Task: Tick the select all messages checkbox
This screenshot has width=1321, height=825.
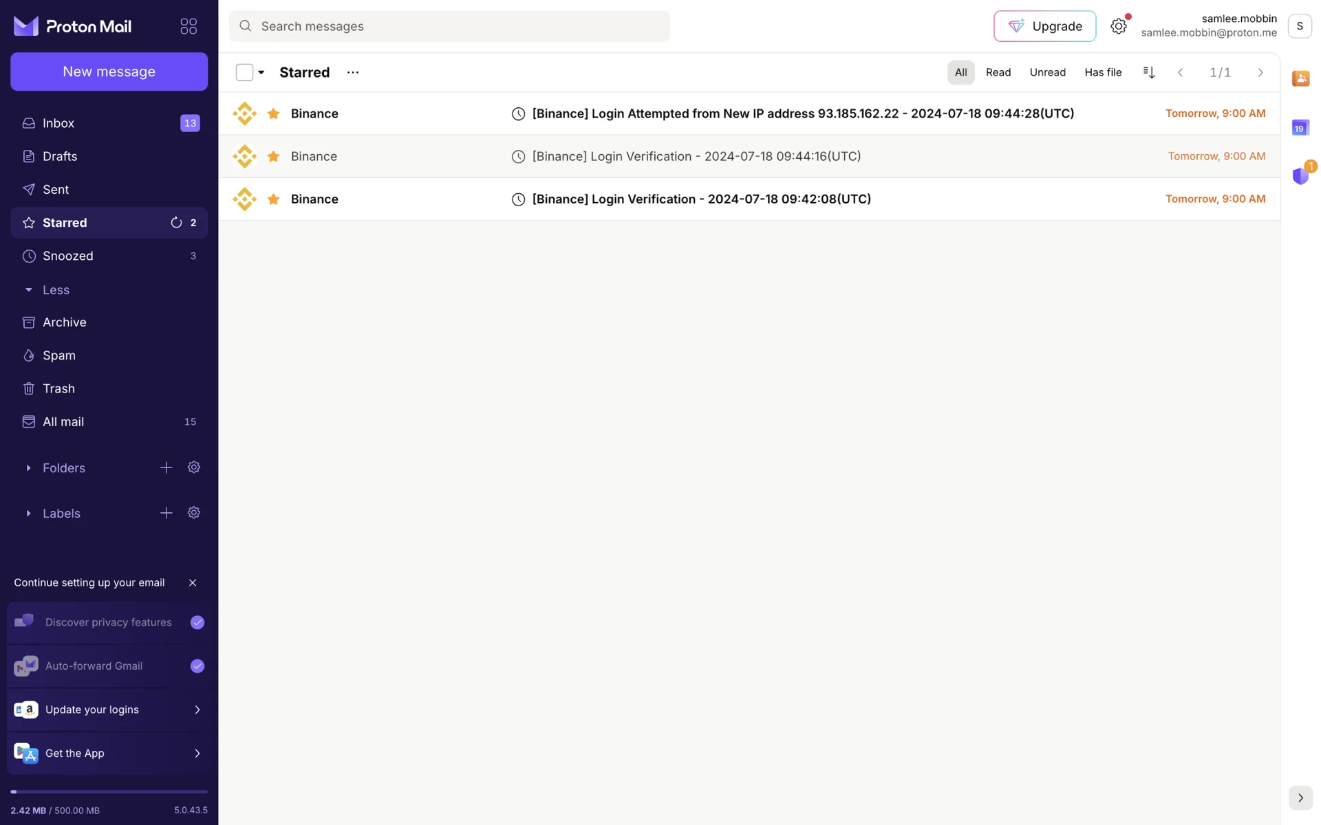Action: click(244, 72)
